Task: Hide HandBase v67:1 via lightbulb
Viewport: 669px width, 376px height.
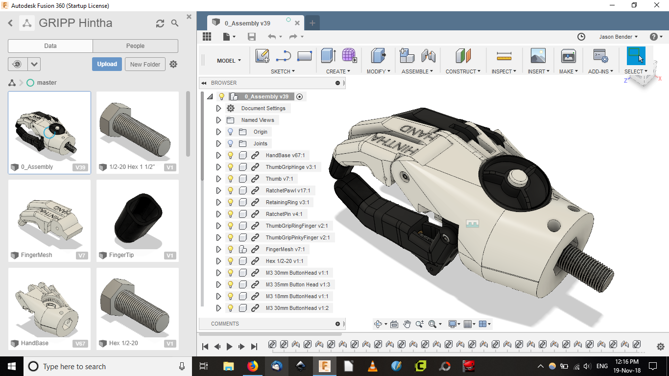Action: tap(230, 155)
